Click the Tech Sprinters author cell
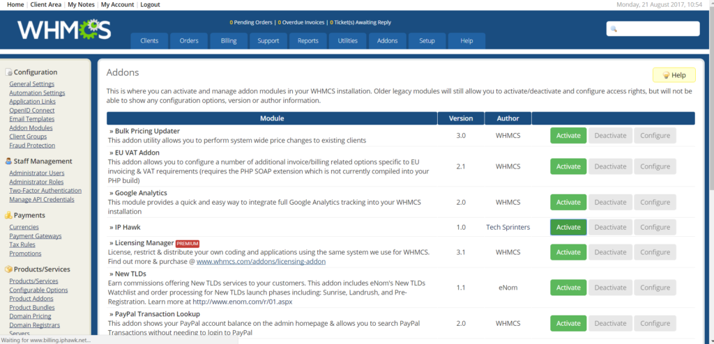The width and height of the screenshot is (714, 344). click(508, 227)
